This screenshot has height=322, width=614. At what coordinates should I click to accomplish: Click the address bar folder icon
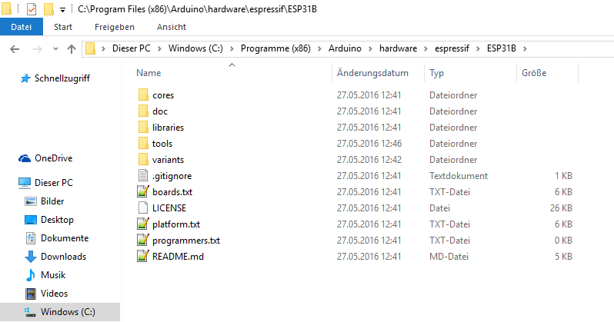pos(91,48)
